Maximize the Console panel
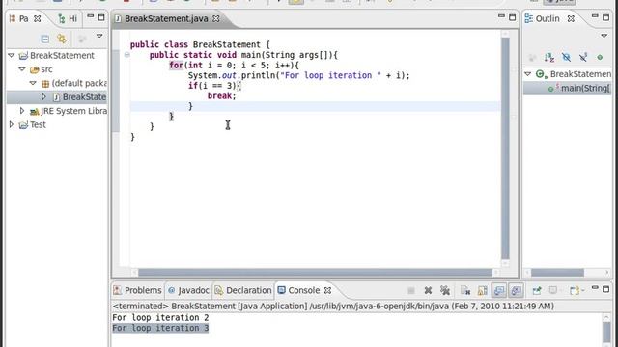The height and width of the screenshot is (347, 618). click(605, 289)
